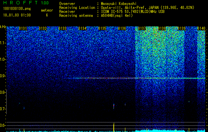Click the HROFFT 1.00 title text
Image resolution: width=208 pixels, height=132 pixels.
(26, 3)
